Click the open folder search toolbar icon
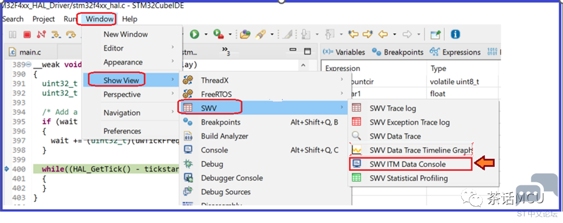 click(x=245, y=34)
